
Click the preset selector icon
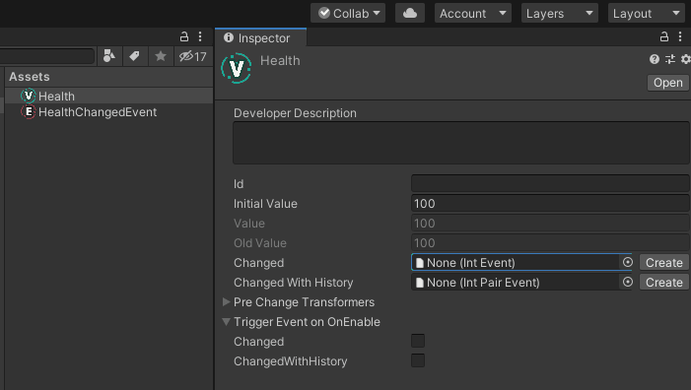[670, 59]
